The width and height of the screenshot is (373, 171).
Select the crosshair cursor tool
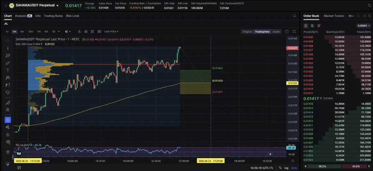[x=8, y=40]
